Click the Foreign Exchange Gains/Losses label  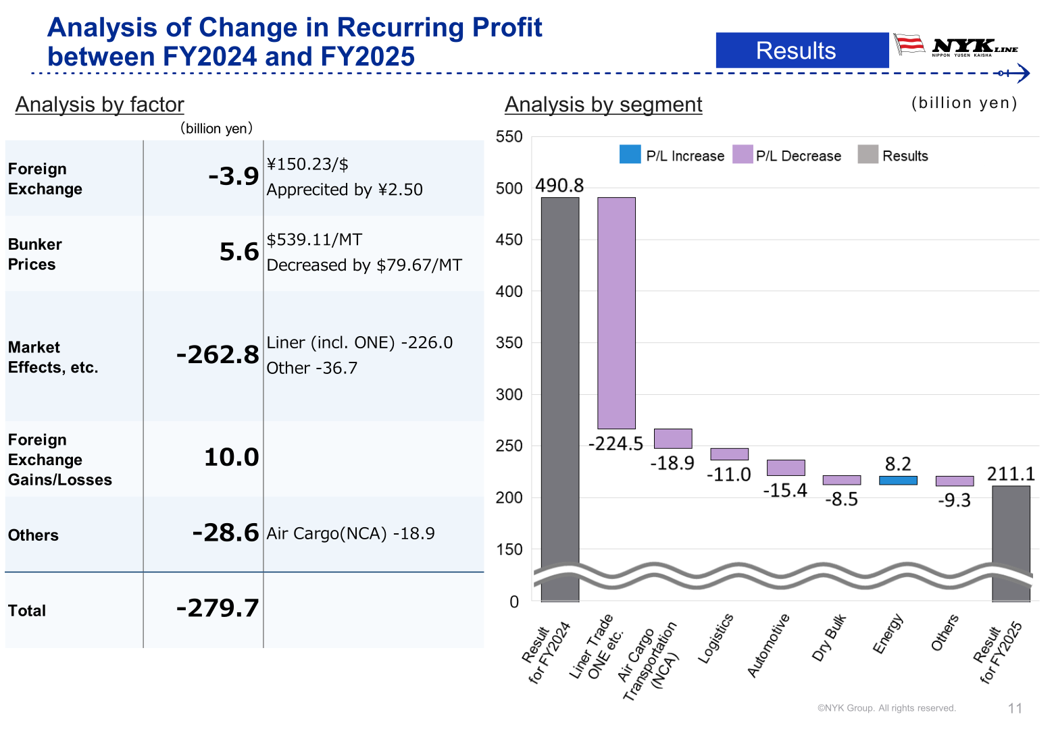tap(60, 460)
